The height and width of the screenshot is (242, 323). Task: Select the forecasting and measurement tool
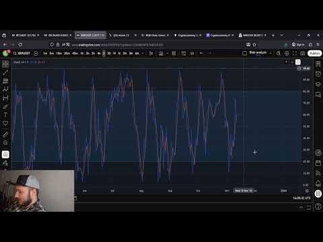coord(5,98)
